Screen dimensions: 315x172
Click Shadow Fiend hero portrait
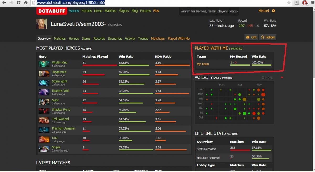pyautogui.click(x=44, y=111)
